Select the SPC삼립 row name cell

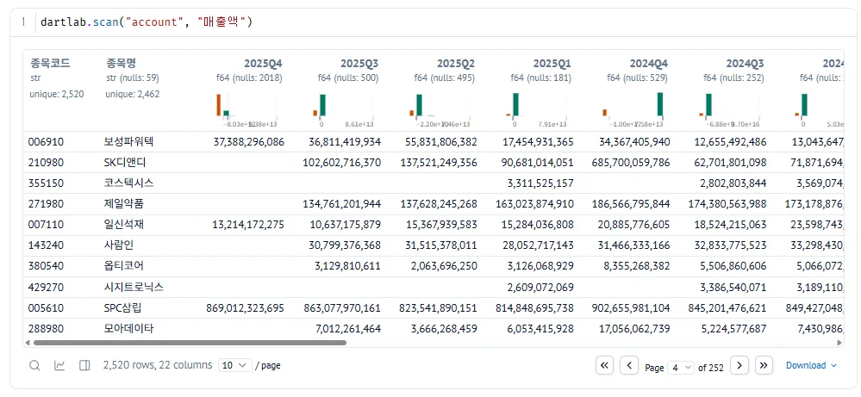125,308
